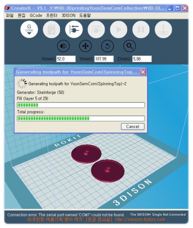The width and height of the screenshot is (193, 228).
Task: Click the Y(mm) input field
Action: pos(104,59)
